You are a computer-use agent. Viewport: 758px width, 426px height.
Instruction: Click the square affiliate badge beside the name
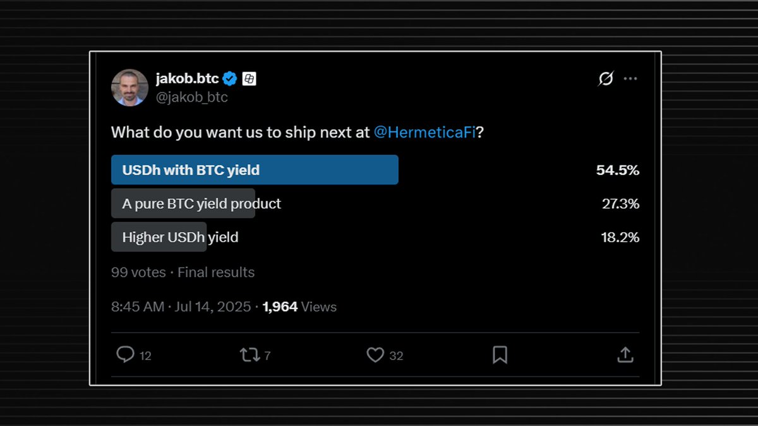[x=249, y=79]
